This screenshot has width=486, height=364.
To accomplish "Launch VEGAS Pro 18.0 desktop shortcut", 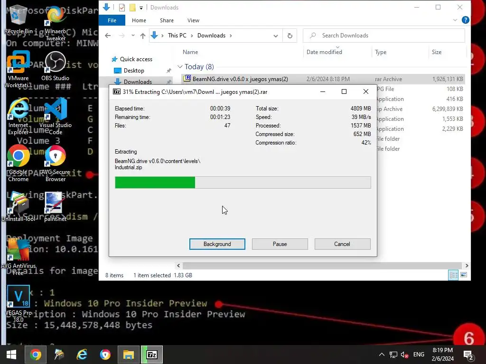I will click(19, 304).
